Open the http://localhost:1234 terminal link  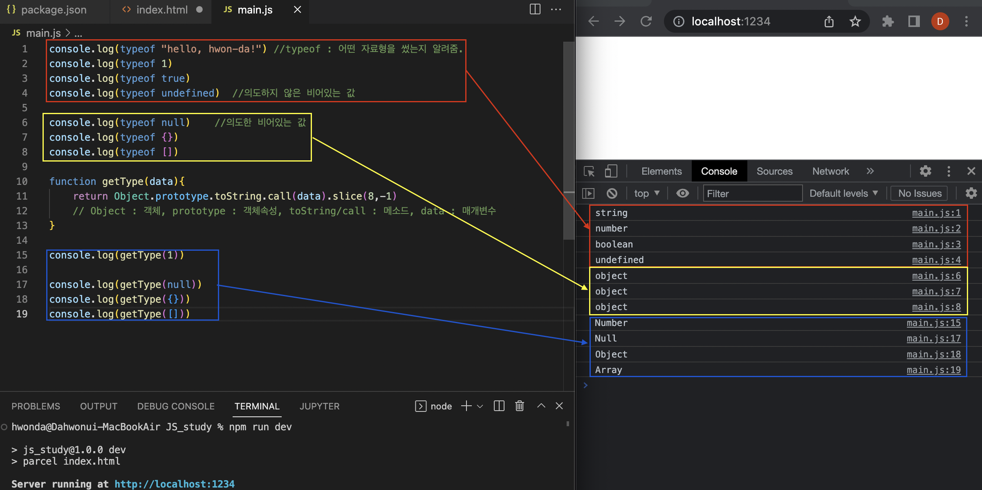click(175, 484)
